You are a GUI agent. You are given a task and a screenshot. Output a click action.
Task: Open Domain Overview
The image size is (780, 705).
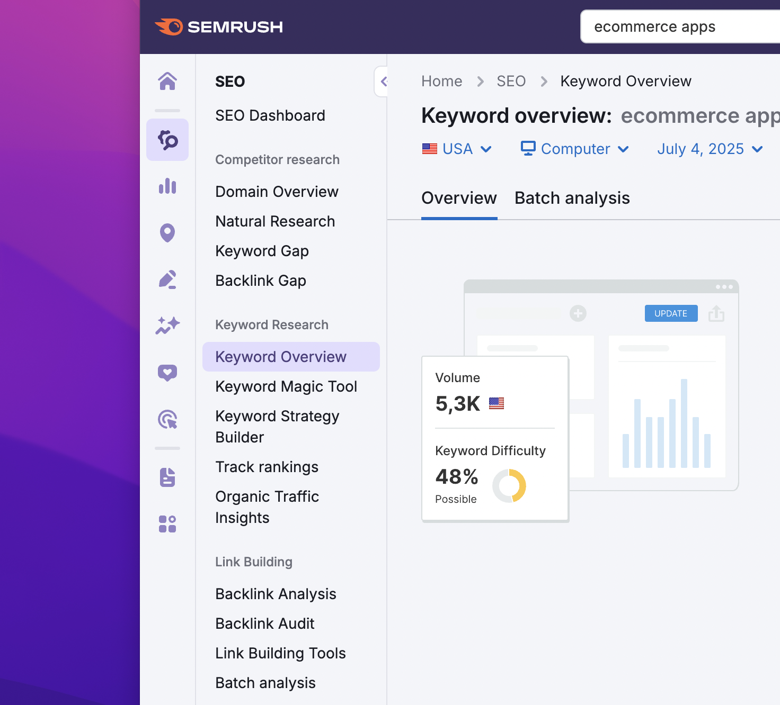[x=277, y=192]
